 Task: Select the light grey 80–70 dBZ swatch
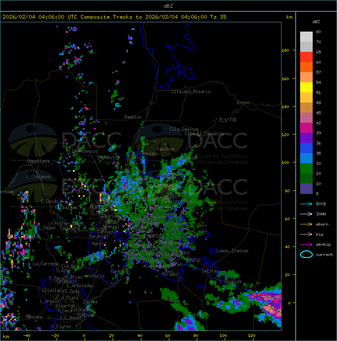[306, 37]
